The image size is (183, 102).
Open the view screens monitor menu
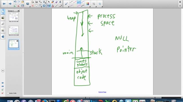(28, 4)
